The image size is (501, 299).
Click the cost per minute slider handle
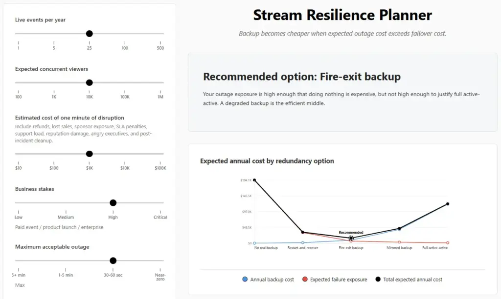point(90,154)
